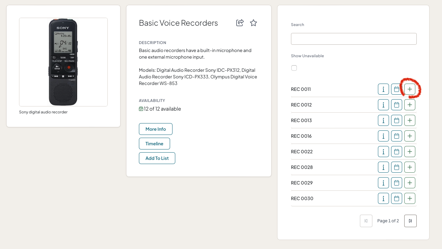The image size is (442, 249).
Task: Click the More Info button
Action: (x=156, y=129)
